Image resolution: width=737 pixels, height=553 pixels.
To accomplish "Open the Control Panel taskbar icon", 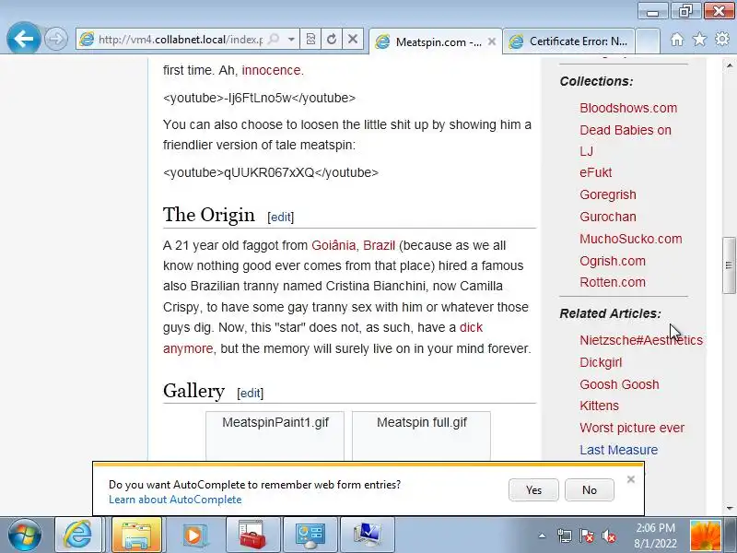I will point(310,535).
